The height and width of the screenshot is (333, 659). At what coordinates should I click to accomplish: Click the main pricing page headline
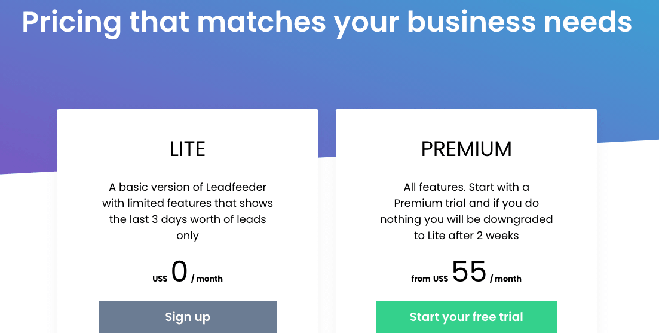pyautogui.click(x=327, y=22)
